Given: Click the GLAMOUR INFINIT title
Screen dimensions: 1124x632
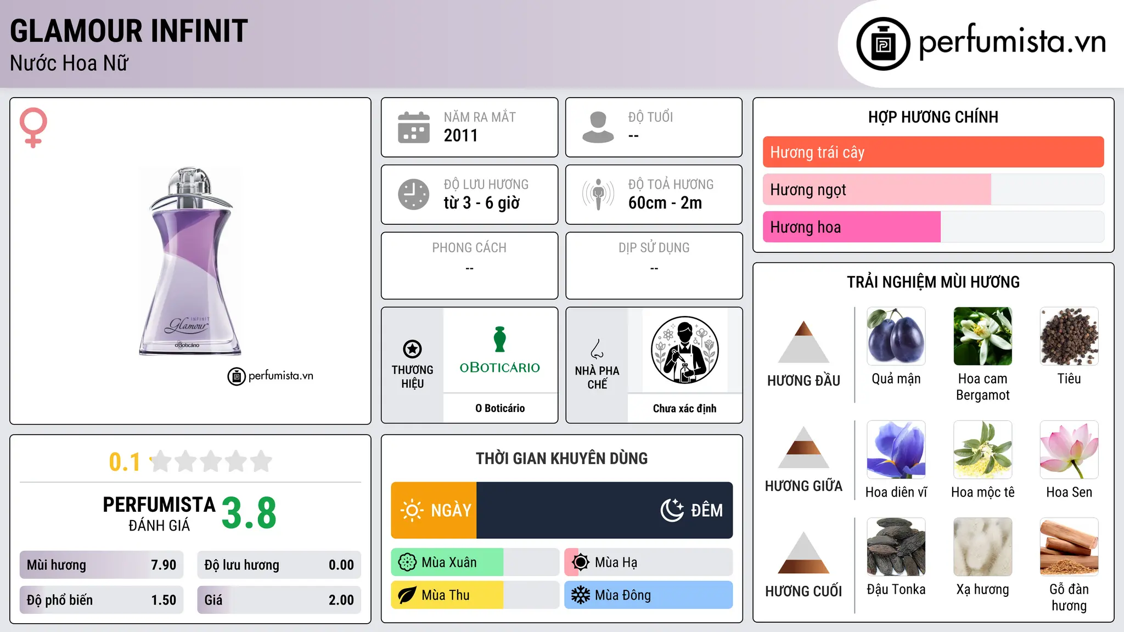Looking at the screenshot, I should (129, 31).
